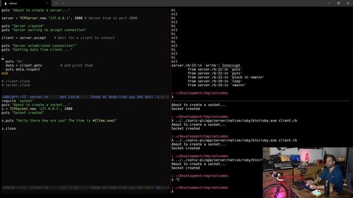
Task: Click 'puts "Server created"' line
Action: click(x=23, y=26)
